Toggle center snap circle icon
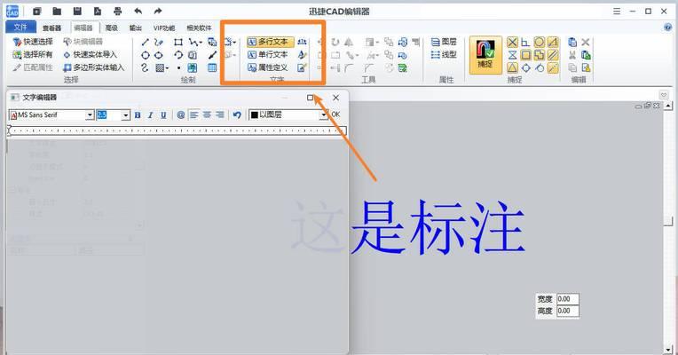 click(540, 42)
